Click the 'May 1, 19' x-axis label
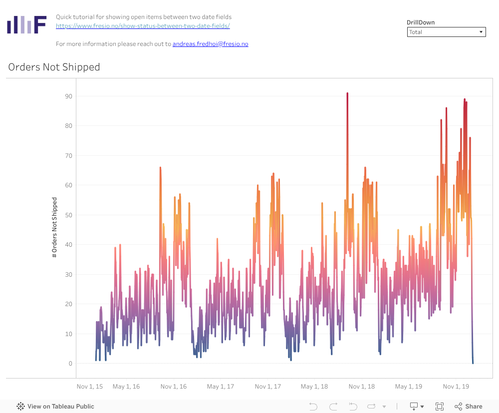499x413 pixels. (409, 387)
